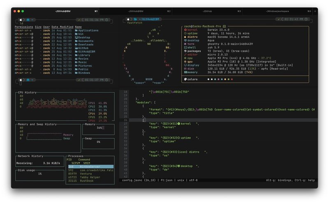Click the Desktop monitor icon in the listing
Image resolution: width=329 pixels, height=203 pixels.
76,37
